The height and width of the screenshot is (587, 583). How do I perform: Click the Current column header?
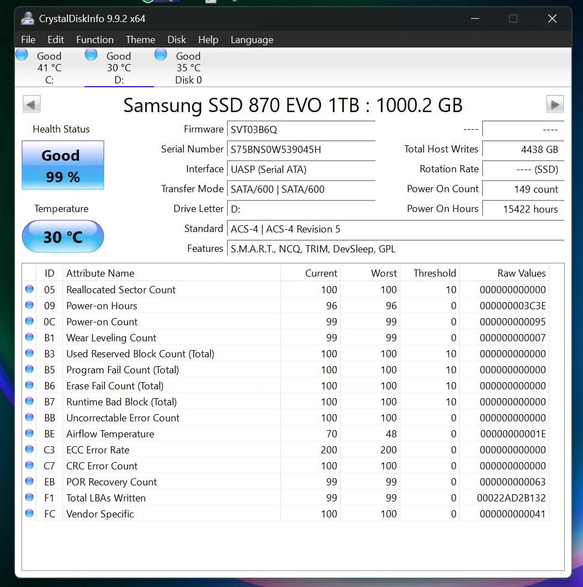coord(311,273)
